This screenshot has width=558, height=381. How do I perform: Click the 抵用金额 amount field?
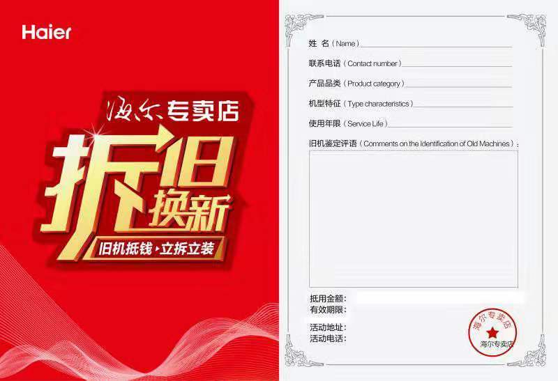(440, 298)
